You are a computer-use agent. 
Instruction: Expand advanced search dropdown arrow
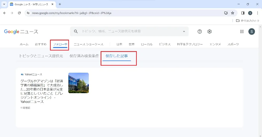point(184,31)
